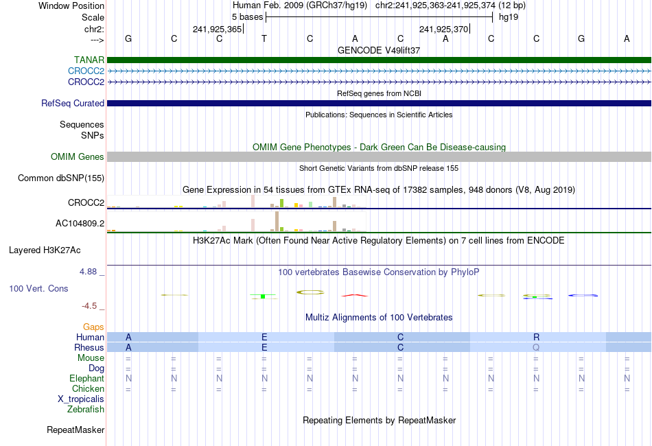Click the Elephant alignment row label
Screen dimensions: 652x446
tap(87, 378)
